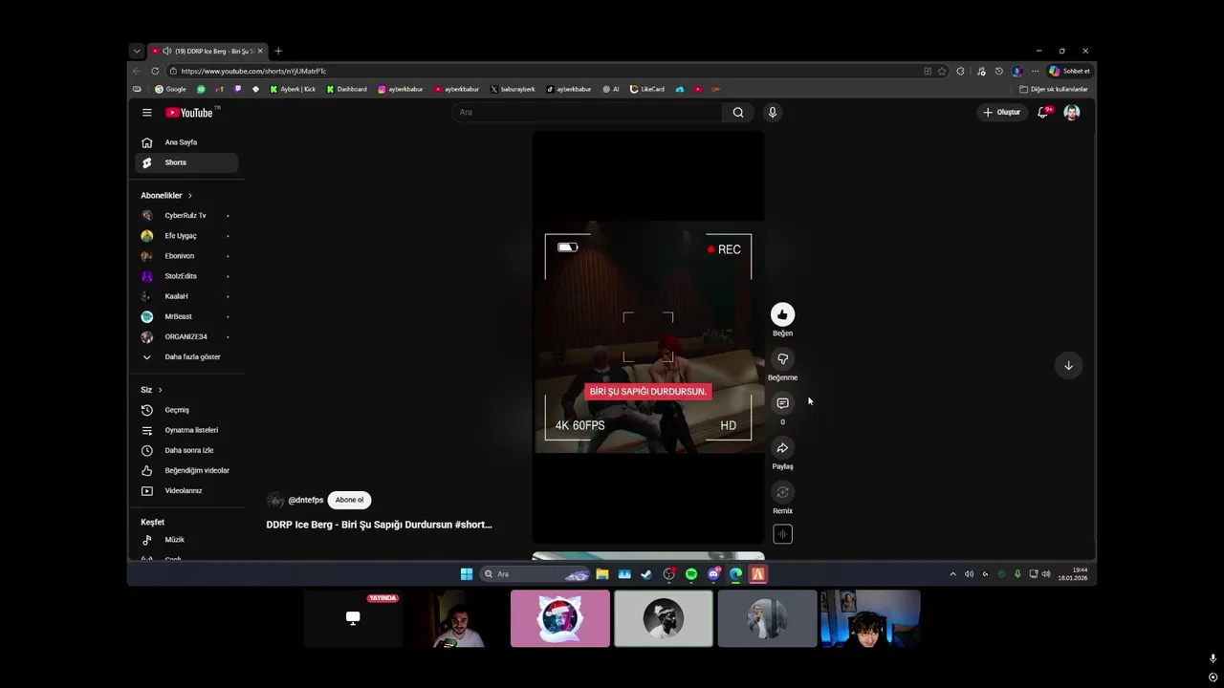The image size is (1224, 688).
Task: Expand Daha fazla göster subscriptions
Action: click(186, 356)
